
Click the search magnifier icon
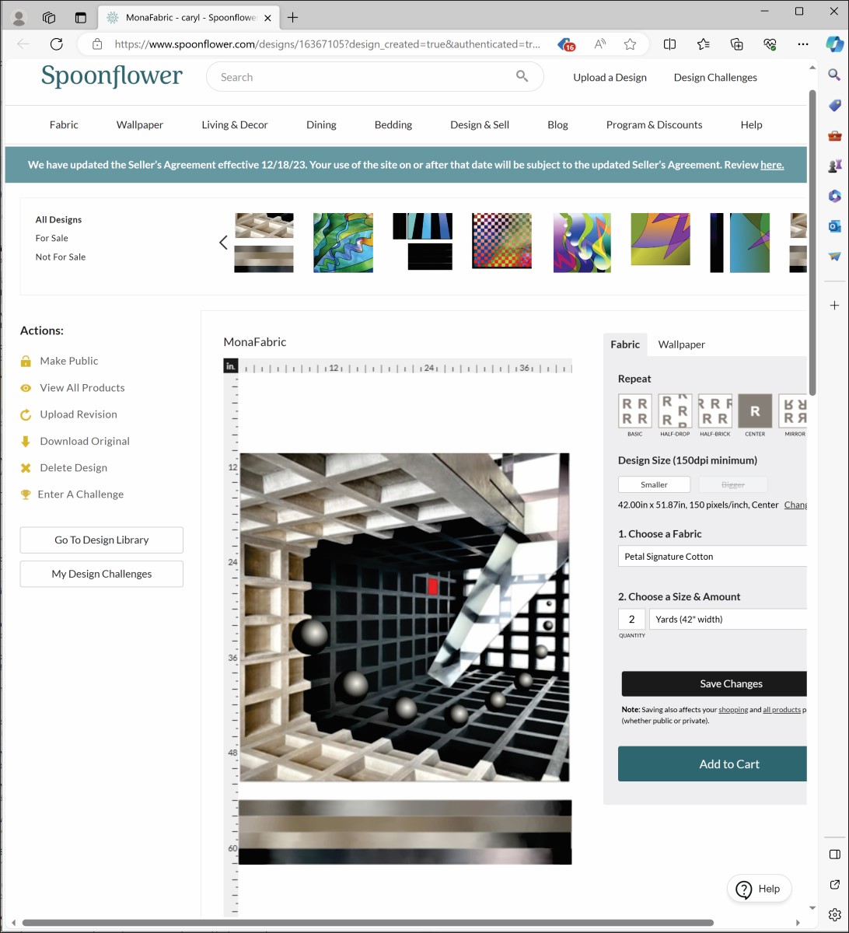tap(522, 75)
